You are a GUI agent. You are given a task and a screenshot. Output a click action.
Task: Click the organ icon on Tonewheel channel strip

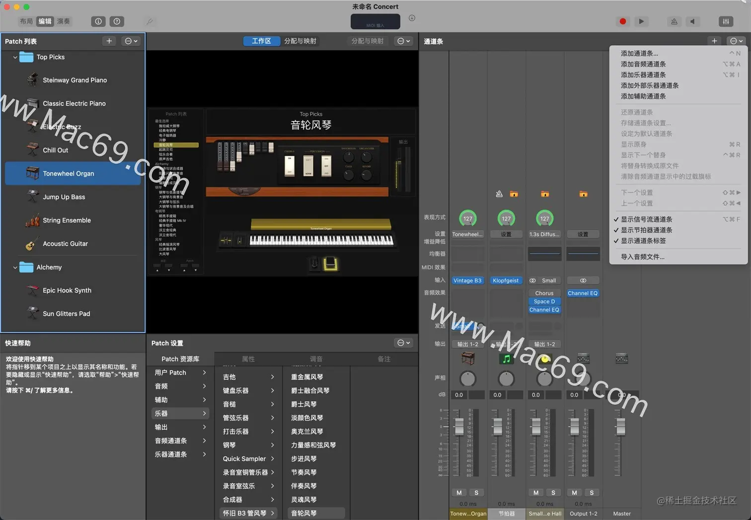[x=468, y=358]
